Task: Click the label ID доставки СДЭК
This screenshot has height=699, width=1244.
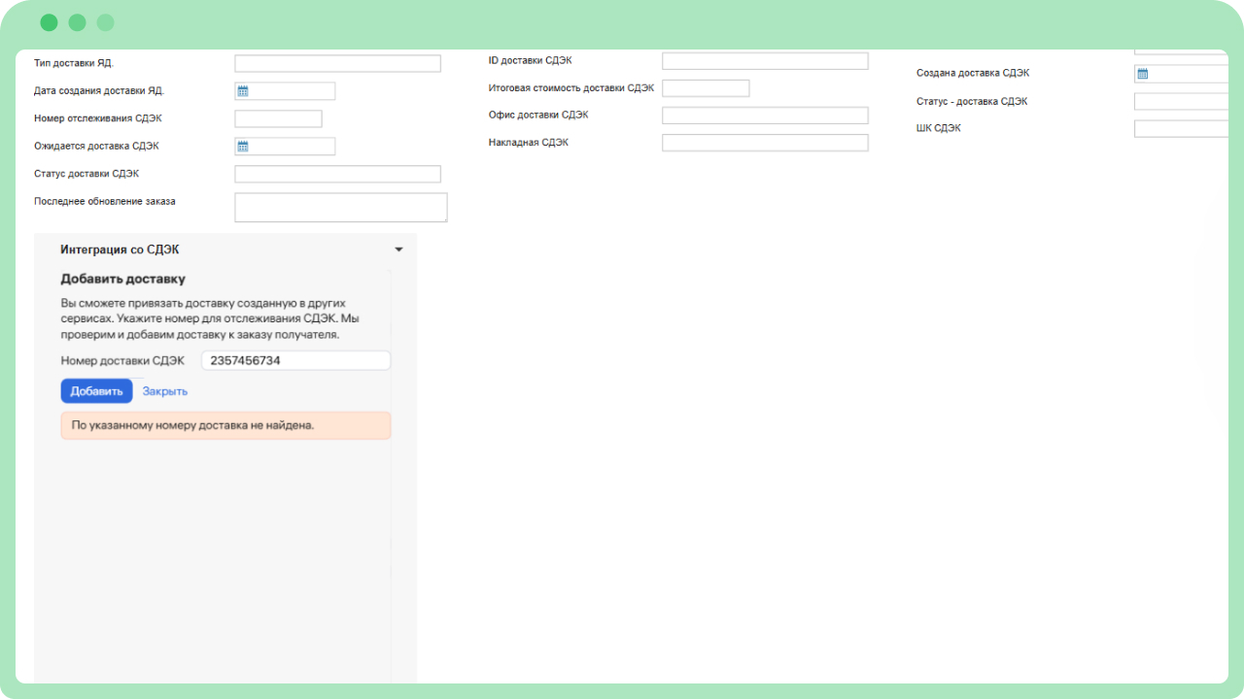Action: (x=530, y=60)
